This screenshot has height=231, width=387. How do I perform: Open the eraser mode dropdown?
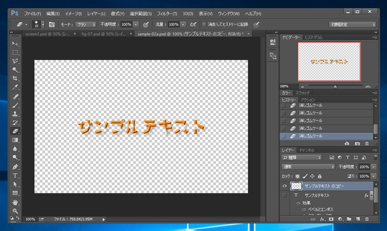tap(86, 24)
